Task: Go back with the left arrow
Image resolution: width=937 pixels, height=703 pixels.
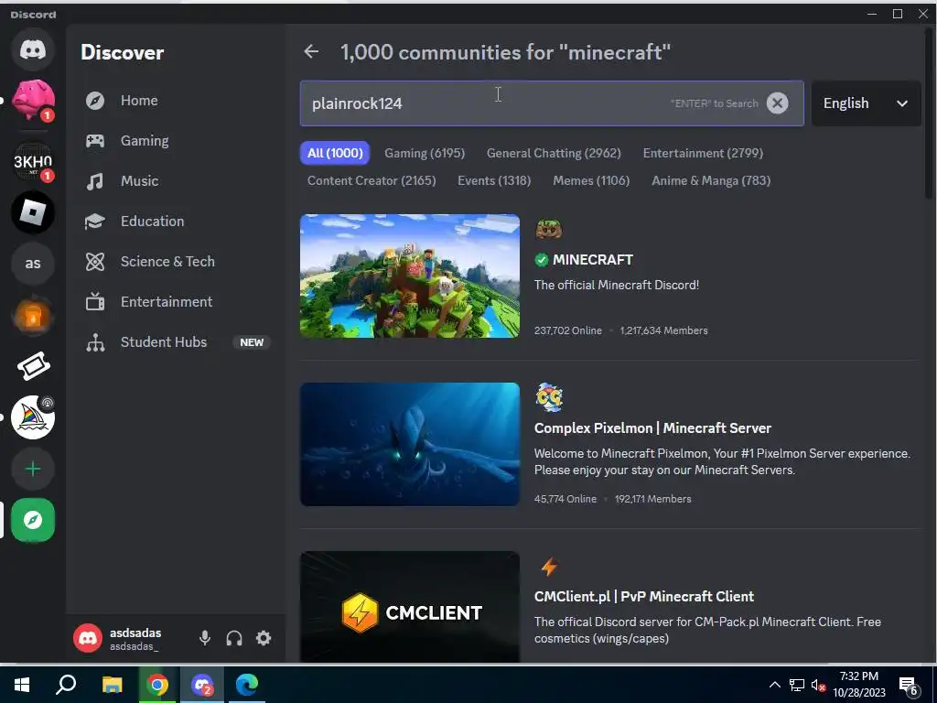Action: (x=311, y=52)
